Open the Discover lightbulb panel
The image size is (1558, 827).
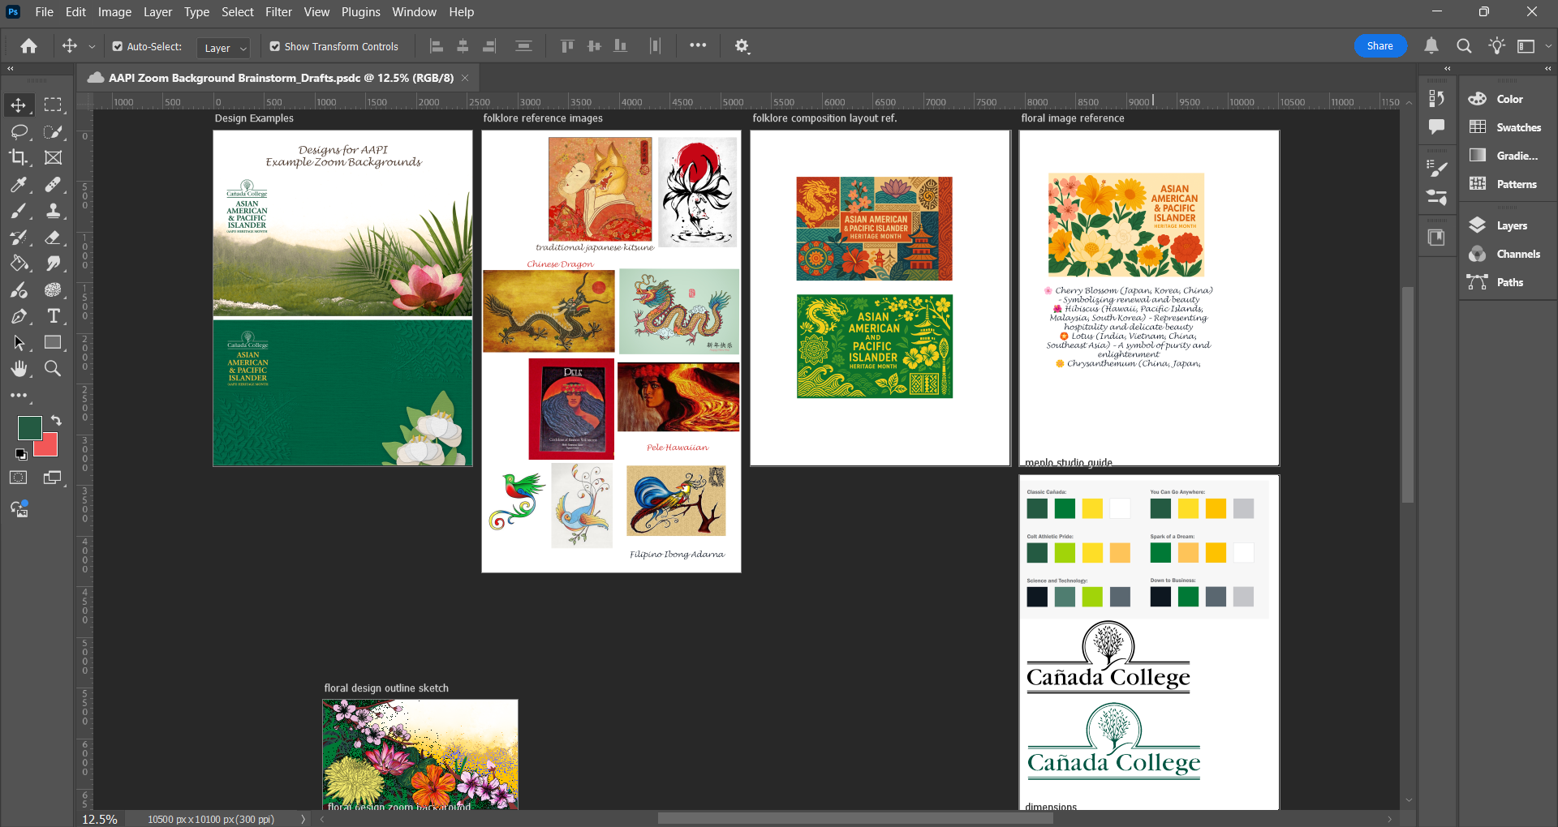coord(1496,46)
